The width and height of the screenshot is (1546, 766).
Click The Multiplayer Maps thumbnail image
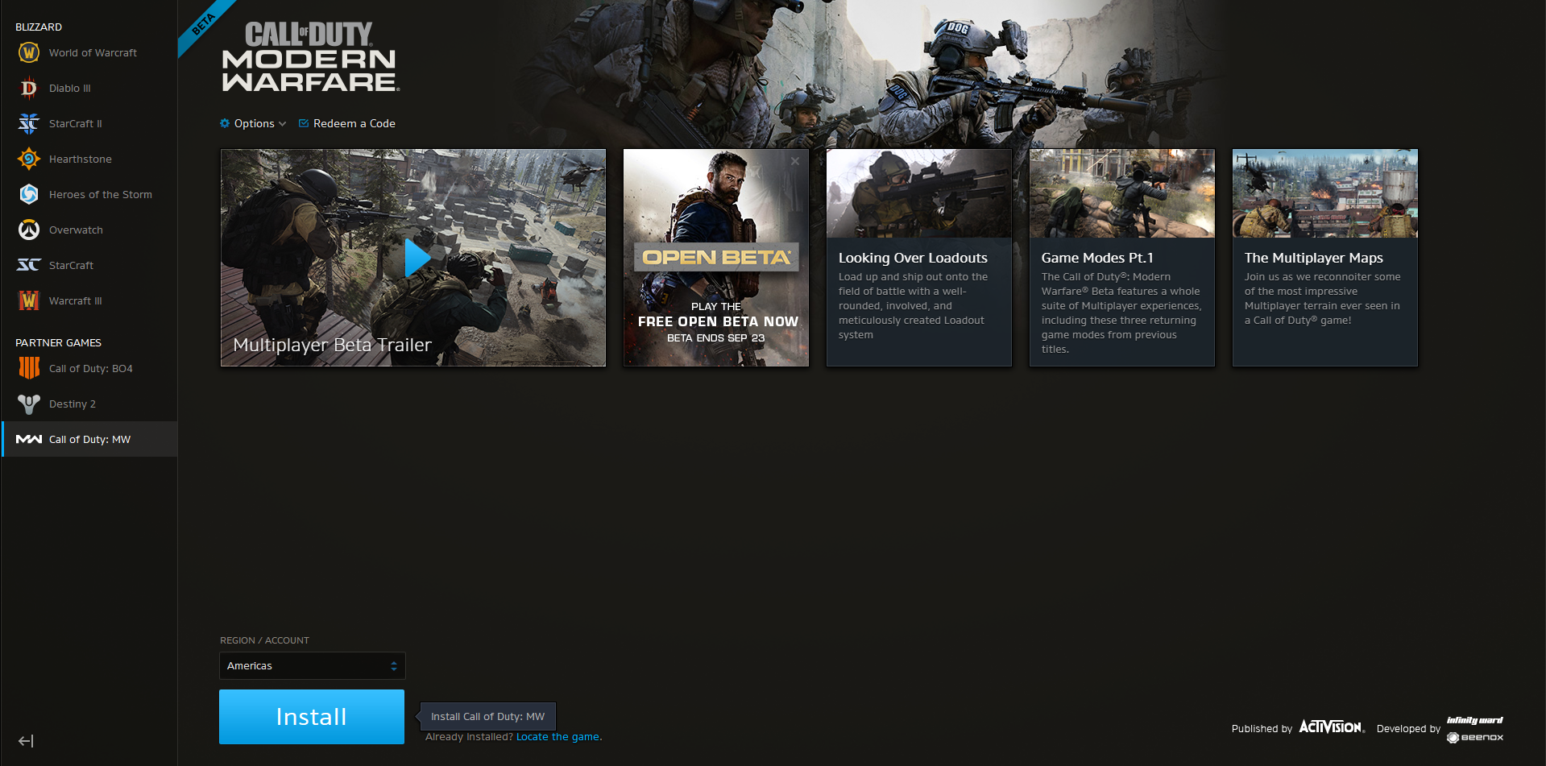1325,193
